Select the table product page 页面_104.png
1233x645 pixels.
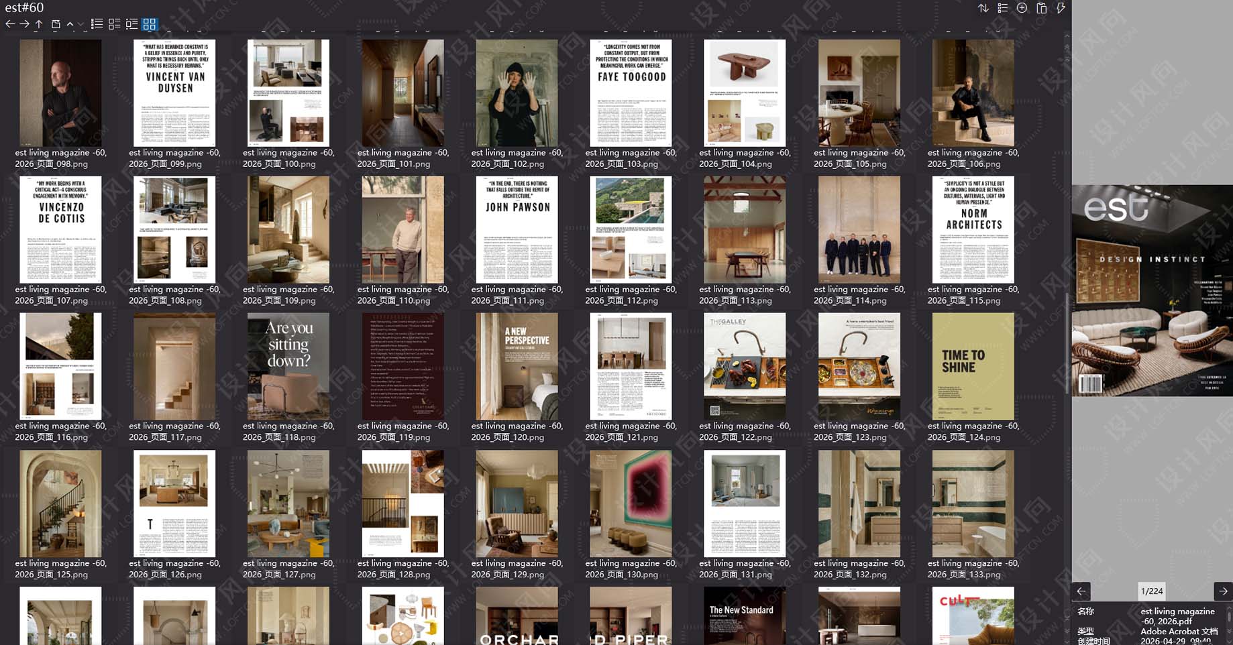[x=745, y=93]
